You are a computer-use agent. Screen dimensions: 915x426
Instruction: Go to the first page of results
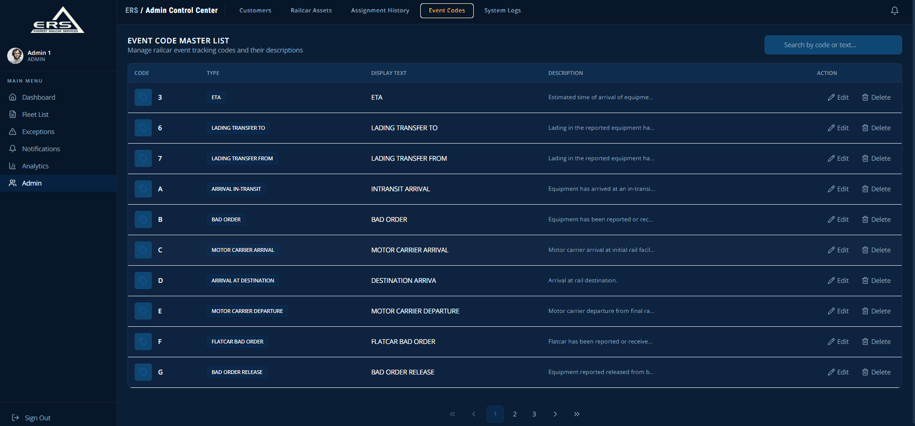452,414
